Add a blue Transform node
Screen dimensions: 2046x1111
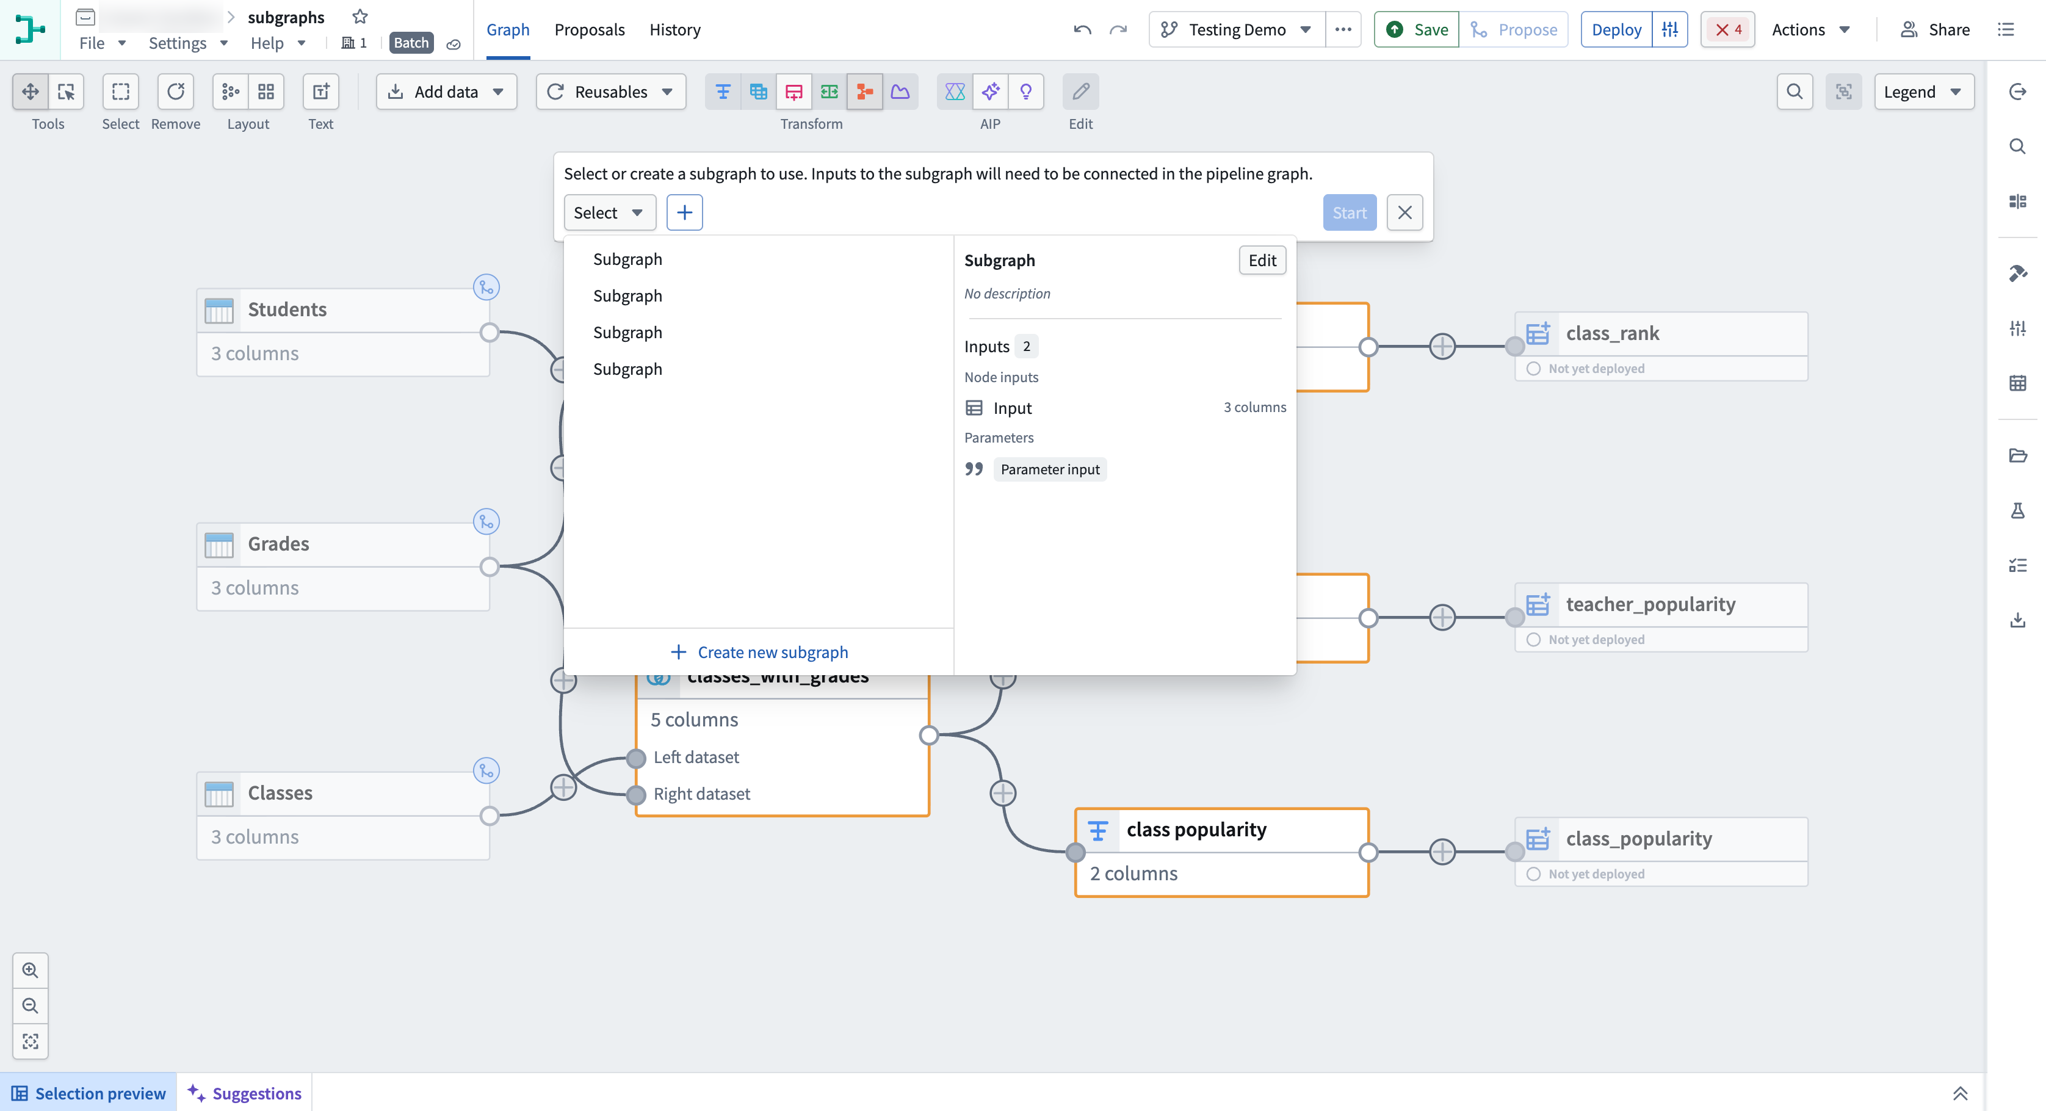coord(723,92)
